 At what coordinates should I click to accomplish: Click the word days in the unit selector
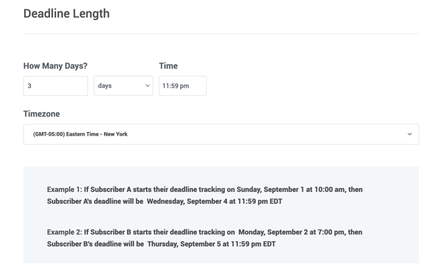tap(105, 86)
